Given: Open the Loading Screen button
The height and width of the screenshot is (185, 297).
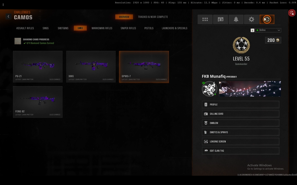Looking at the screenshot, I should (x=241, y=142).
